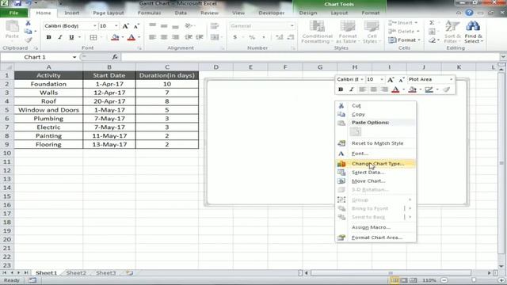
Task: Click the Insert Worksheet tab icon
Action: (x=129, y=273)
